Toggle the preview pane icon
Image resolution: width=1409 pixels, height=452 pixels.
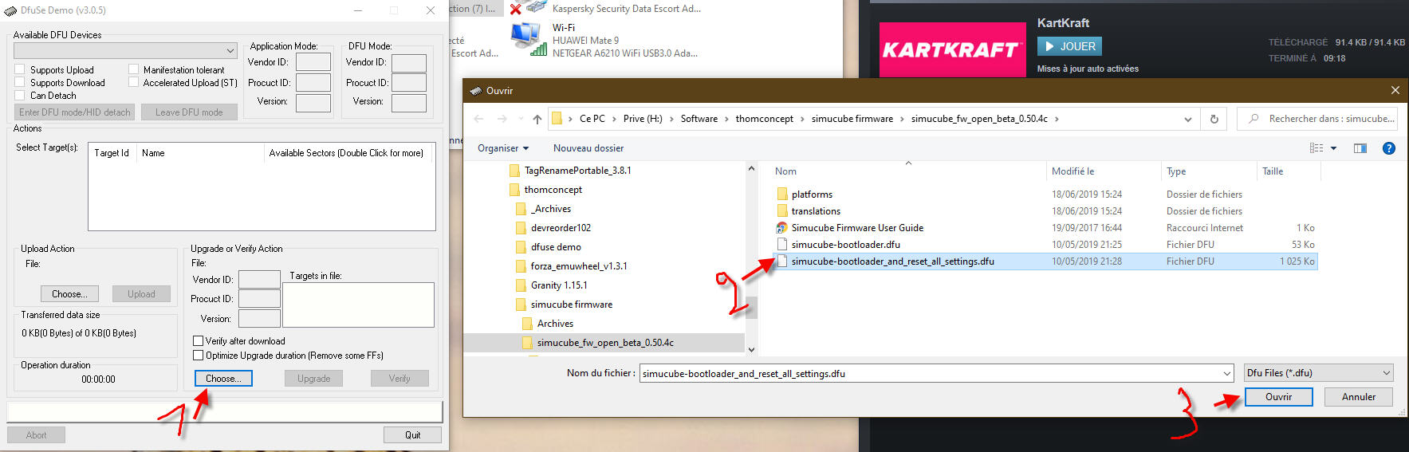coord(1360,147)
